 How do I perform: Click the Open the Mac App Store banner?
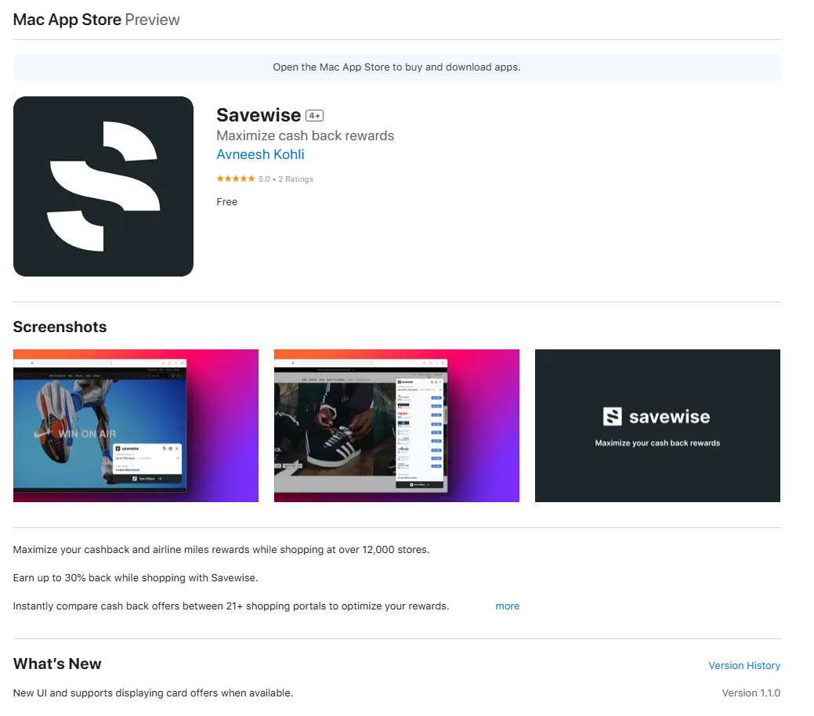click(x=396, y=67)
